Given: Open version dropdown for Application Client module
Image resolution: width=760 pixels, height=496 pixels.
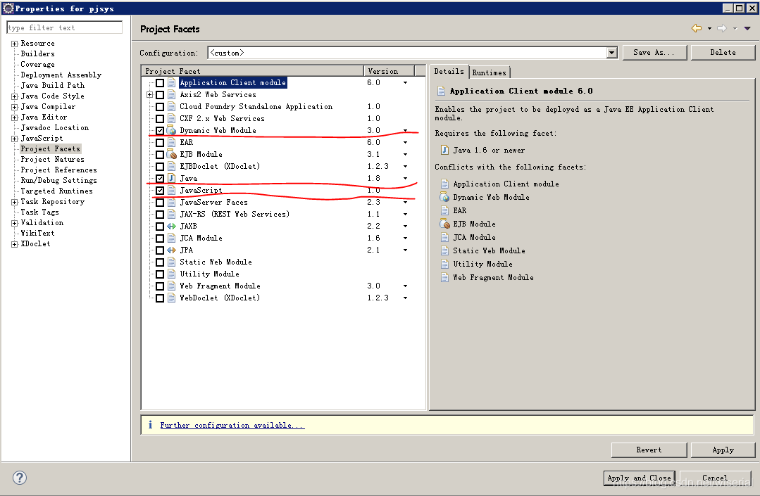Looking at the screenshot, I should click(405, 83).
